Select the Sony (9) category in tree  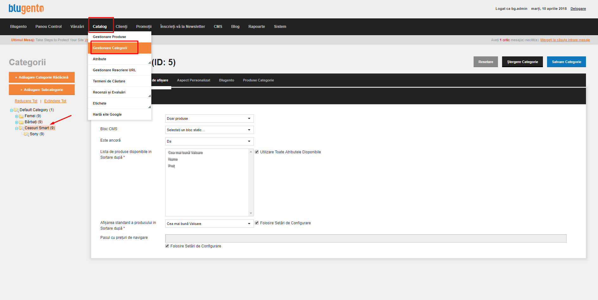click(x=37, y=134)
